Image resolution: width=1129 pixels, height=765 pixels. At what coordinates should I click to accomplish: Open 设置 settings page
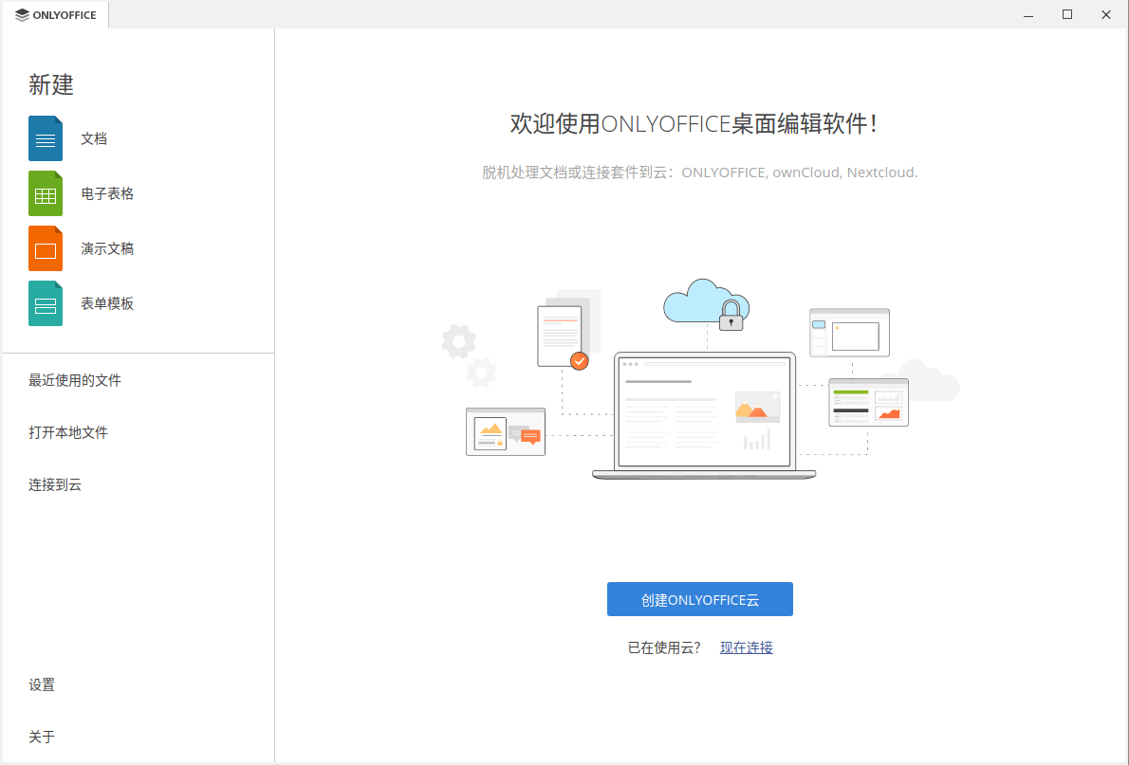pyautogui.click(x=42, y=685)
